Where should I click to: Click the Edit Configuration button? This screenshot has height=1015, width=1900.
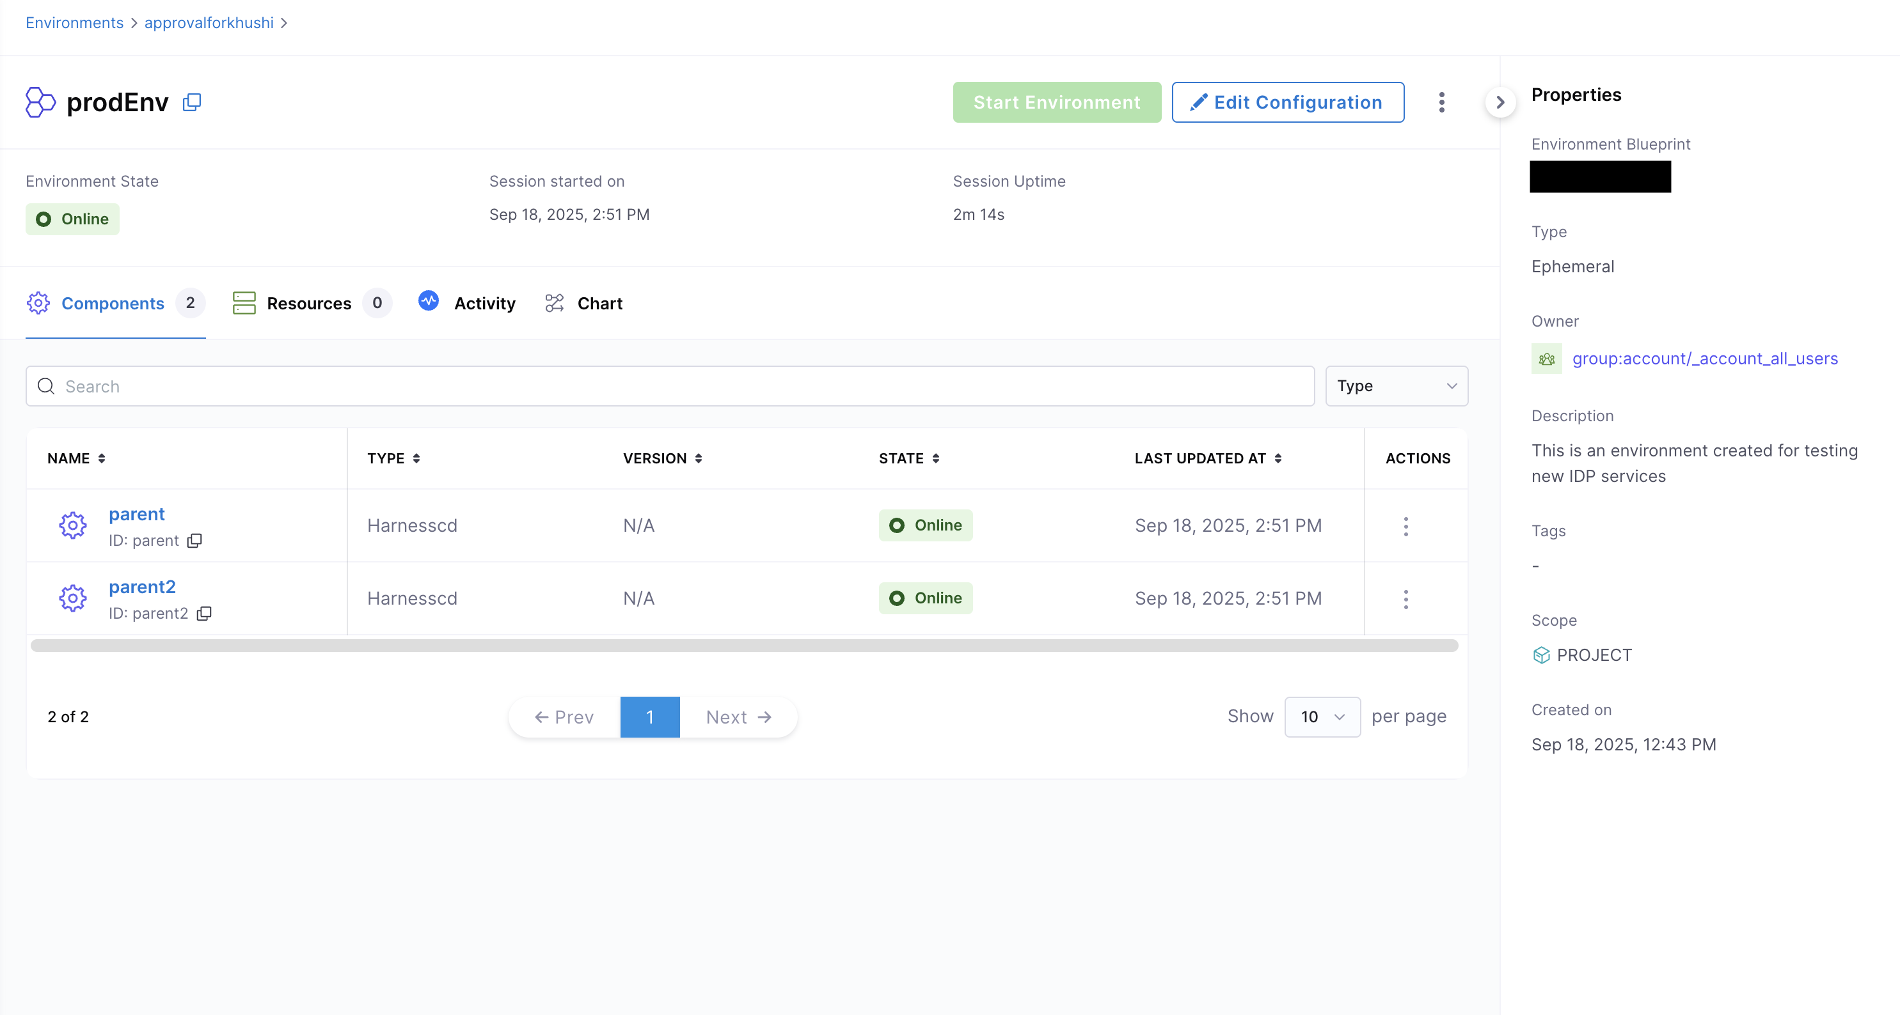(1287, 102)
